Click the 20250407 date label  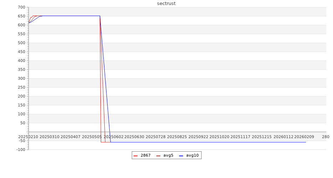(x=71, y=137)
